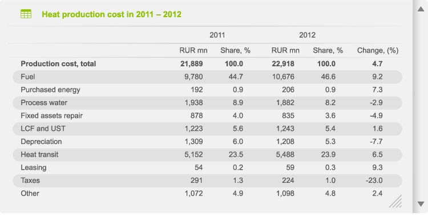Image resolution: width=428 pixels, height=216 pixels.
Task: Select the Fixed assets repair row
Action: point(207,116)
